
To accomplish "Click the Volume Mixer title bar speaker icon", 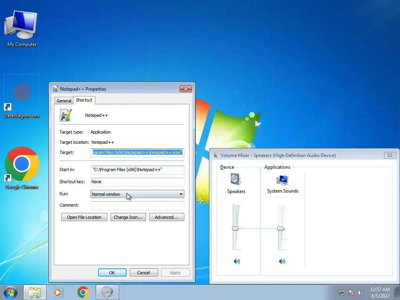I will [216, 155].
